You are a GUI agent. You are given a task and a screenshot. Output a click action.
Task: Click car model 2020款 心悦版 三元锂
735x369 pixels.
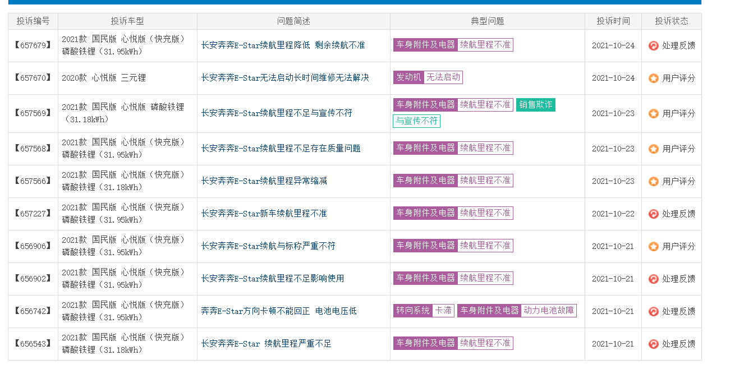[x=104, y=78]
